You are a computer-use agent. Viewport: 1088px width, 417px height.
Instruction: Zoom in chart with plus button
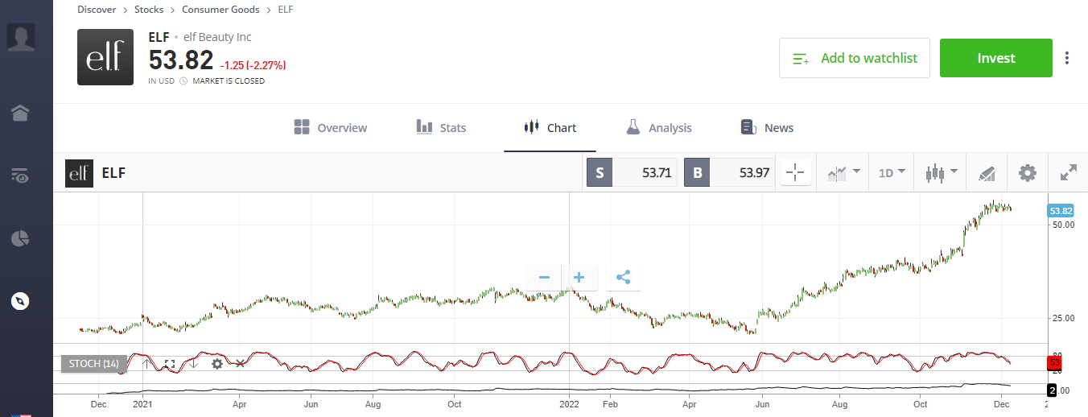(x=579, y=278)
